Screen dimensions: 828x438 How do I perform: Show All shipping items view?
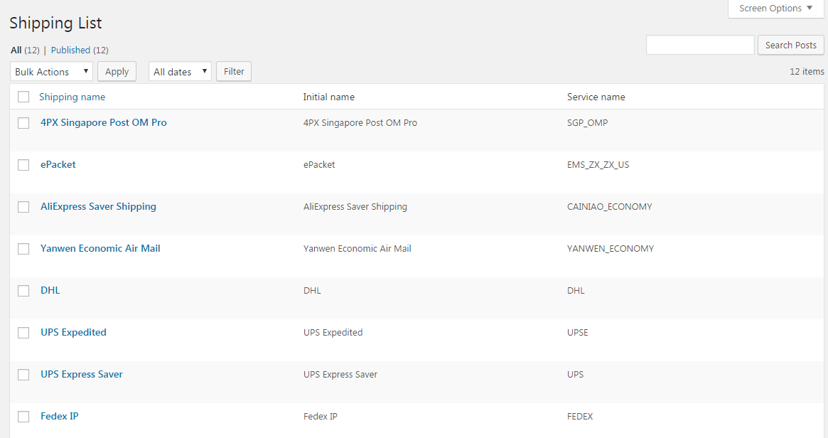(x=16, y=50)
